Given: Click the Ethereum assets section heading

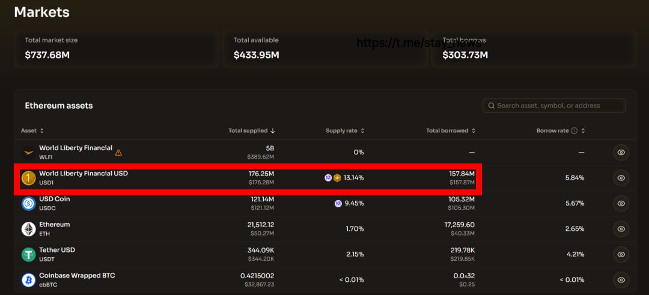Looking at the screenshot, I should point(59,106).
